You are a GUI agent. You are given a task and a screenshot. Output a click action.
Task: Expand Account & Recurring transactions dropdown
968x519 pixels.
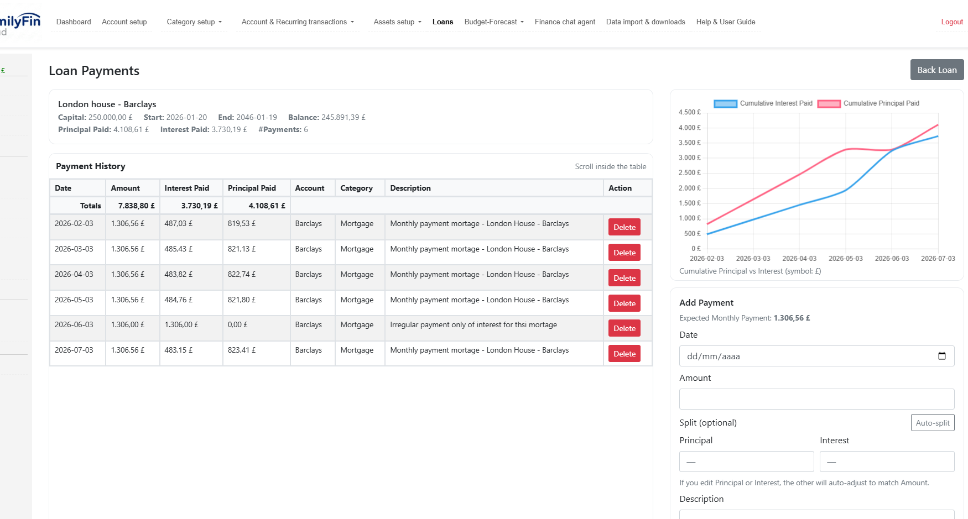pos(298,22)
